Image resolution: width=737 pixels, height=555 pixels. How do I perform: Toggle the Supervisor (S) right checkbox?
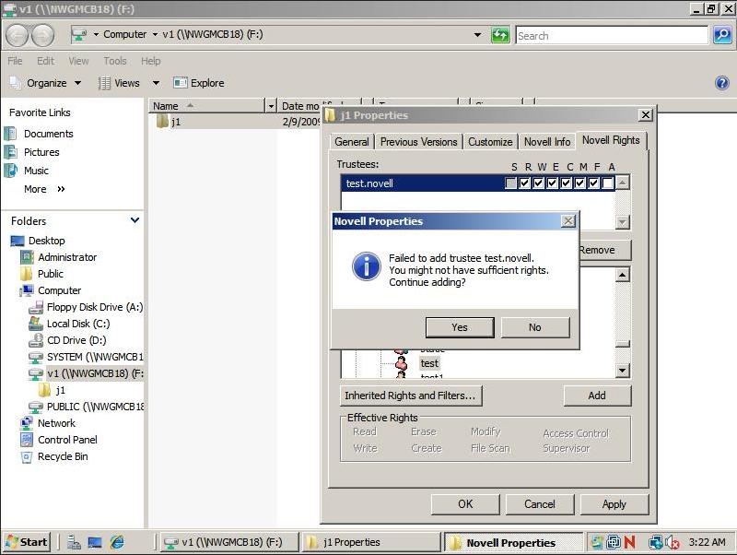[x=510, y=183]
